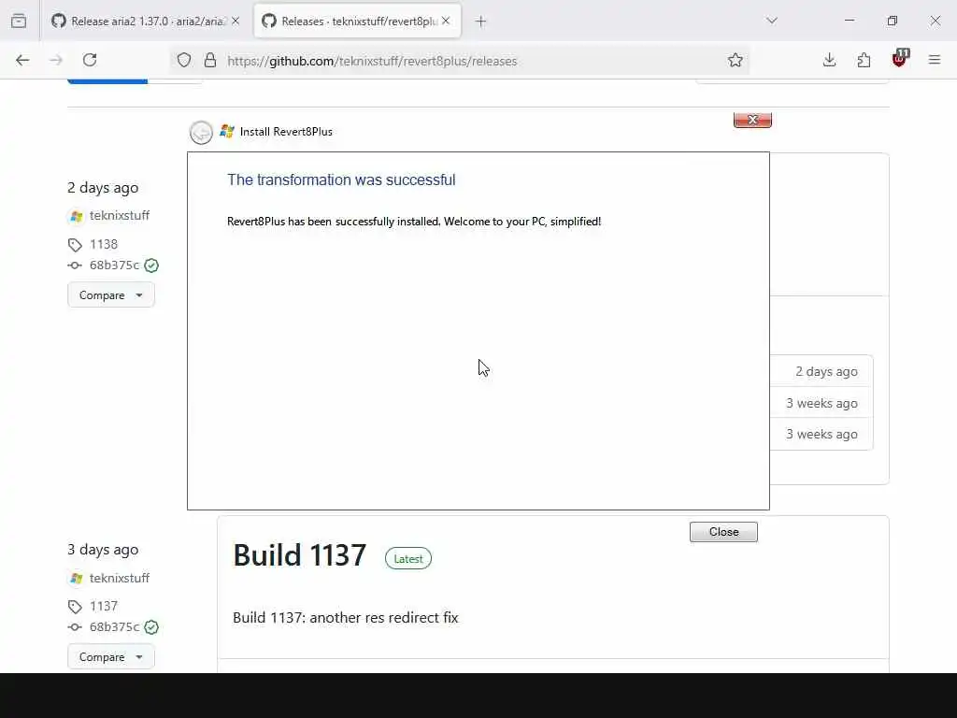This screenshot has height=718, width=957.
Task: Click the 'The transformation was successful' heading
Action: [341, 180]
